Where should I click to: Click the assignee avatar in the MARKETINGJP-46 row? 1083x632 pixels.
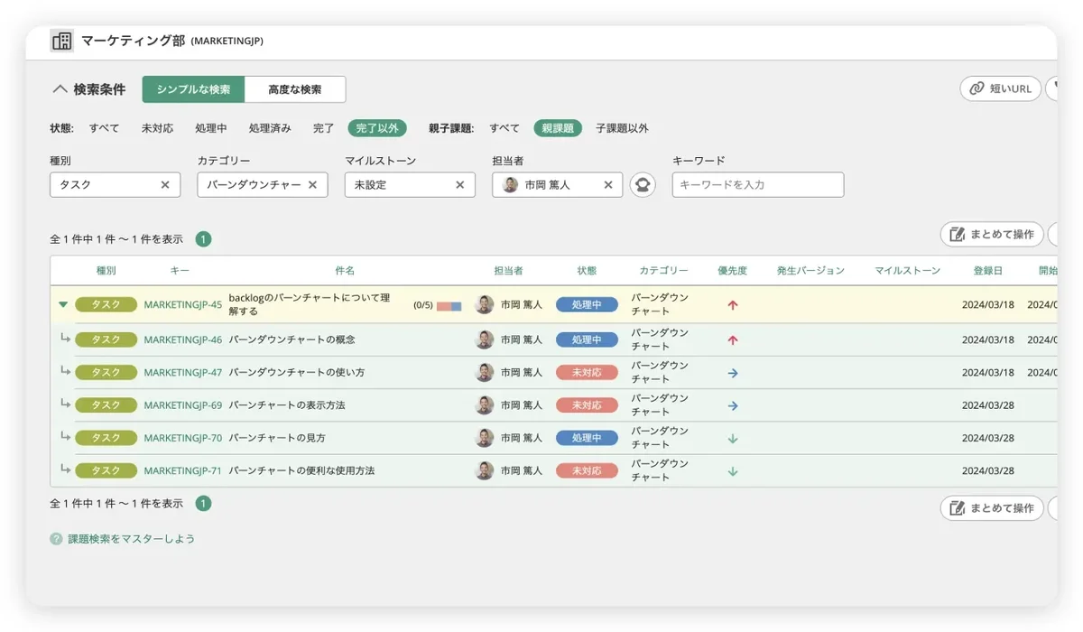coord(485,339)
